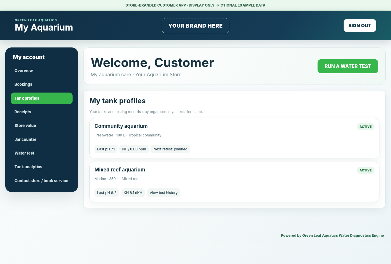Go to Water test in sidebar

pos(41,153)
